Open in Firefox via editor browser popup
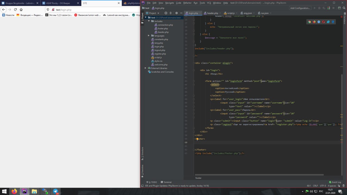347x195 pixels. (314, 22)
